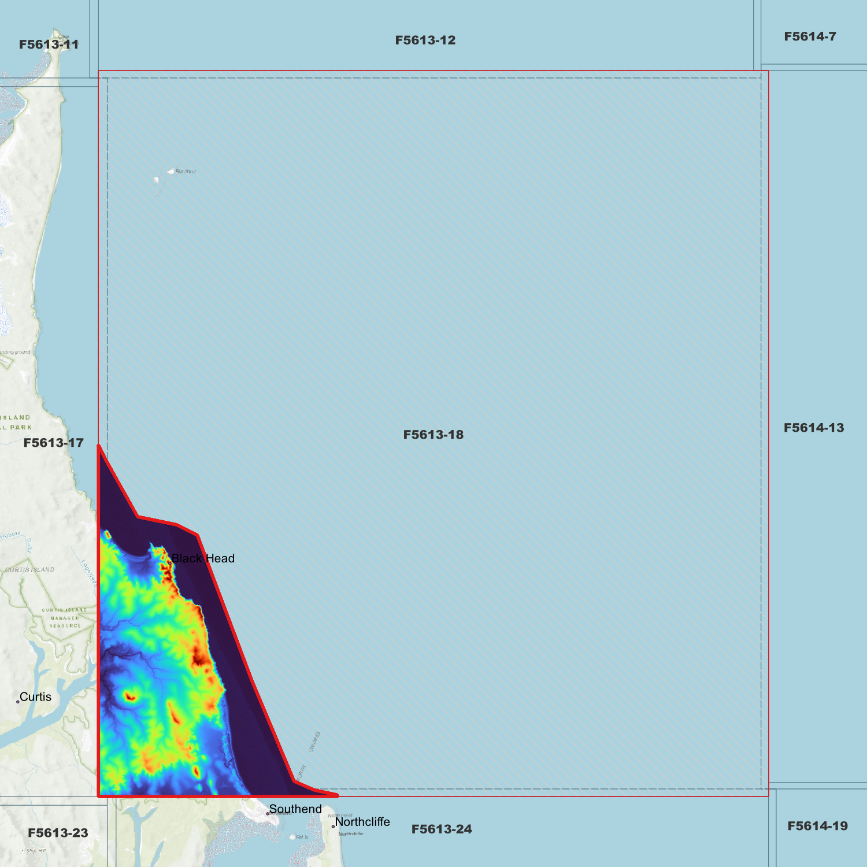Click the Curtis Island Managed Resource label
Screen dimensions: 867x867
click(65, 618)
